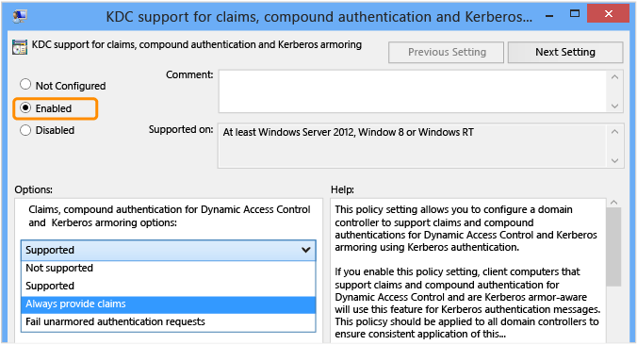Maximize the policy window
This screenshot has width=637, height=345.
pyautogui.click(x=575, y=14)
